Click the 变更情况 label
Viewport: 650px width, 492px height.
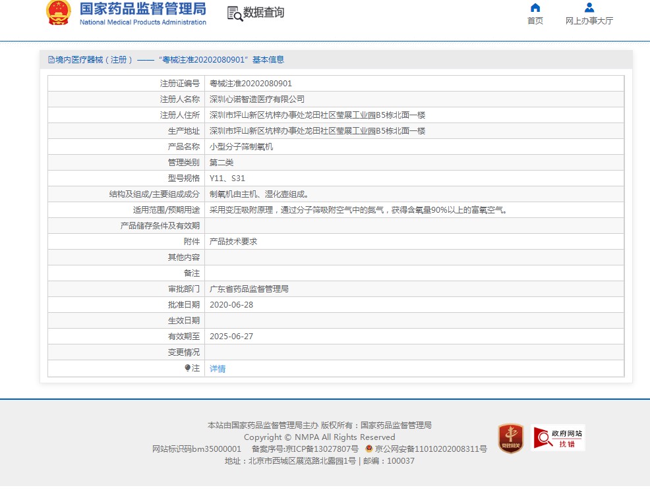point(184,352)
